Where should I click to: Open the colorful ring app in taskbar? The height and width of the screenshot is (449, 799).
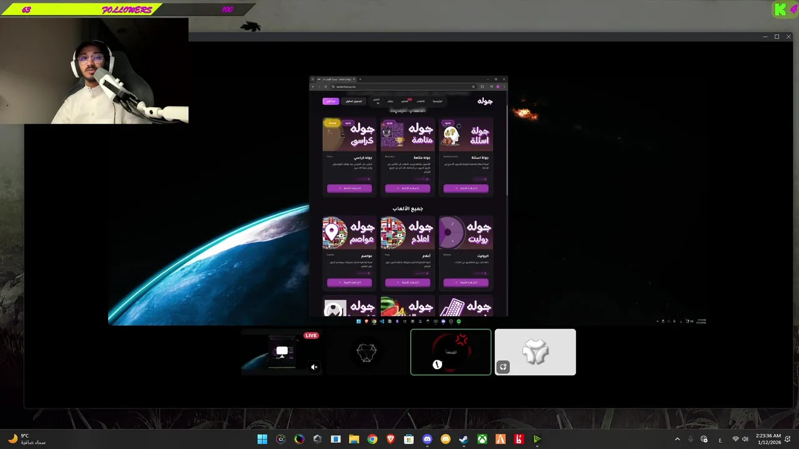[299, 439]
